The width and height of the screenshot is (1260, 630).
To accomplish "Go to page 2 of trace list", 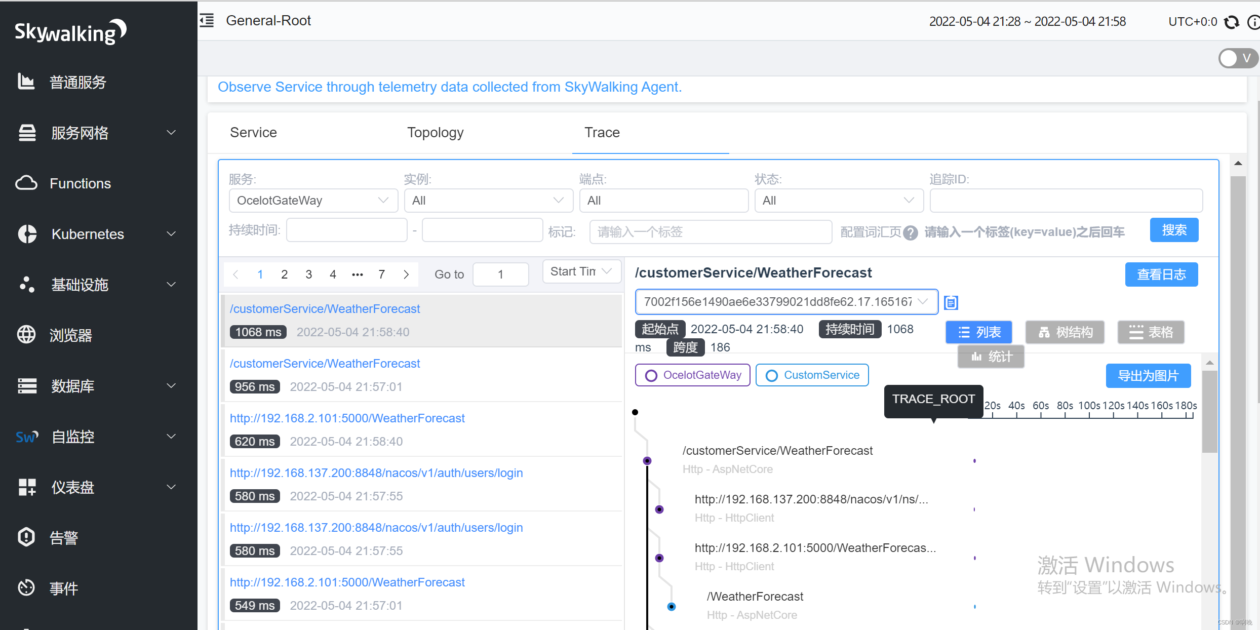I will 284,274.
